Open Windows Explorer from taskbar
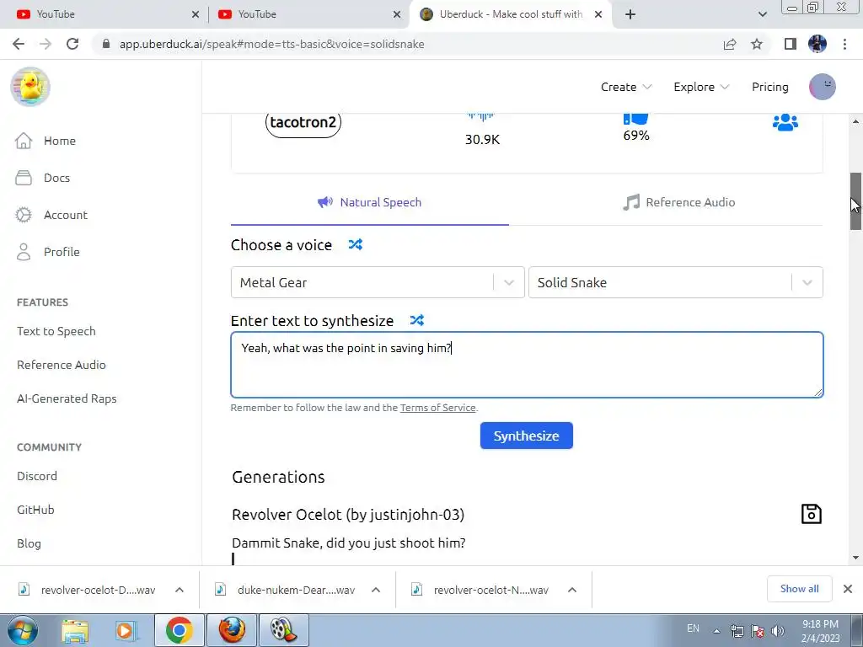This screenshot has width=863, height=647. click(75, 630)
